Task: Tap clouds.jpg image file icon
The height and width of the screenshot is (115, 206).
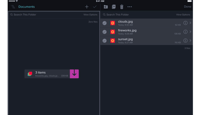Action: 113,23
